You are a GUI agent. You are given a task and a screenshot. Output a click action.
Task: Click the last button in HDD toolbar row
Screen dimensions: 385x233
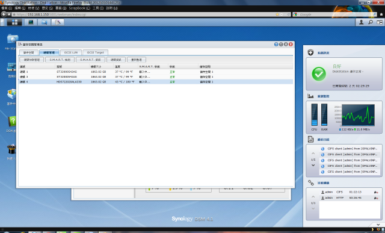pos(137,60)
